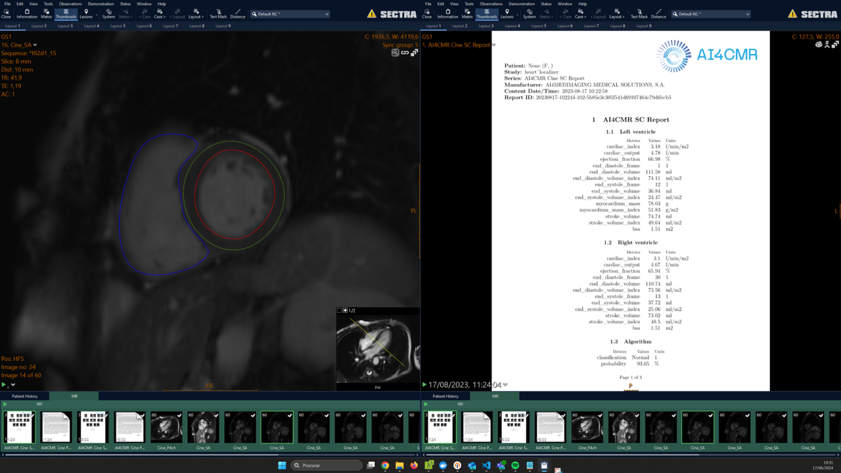Open Windows Start menu on the taskbar

tap(282, 465)
